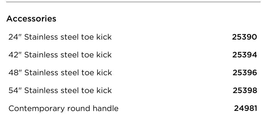The height and width of the screenshot is (117, 262).
Task: Click the 24″ size text
Action: [x=15, y=37]
